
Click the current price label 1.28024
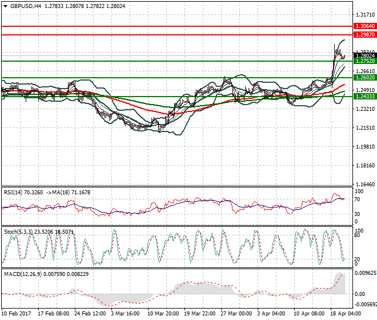[365, 56]
